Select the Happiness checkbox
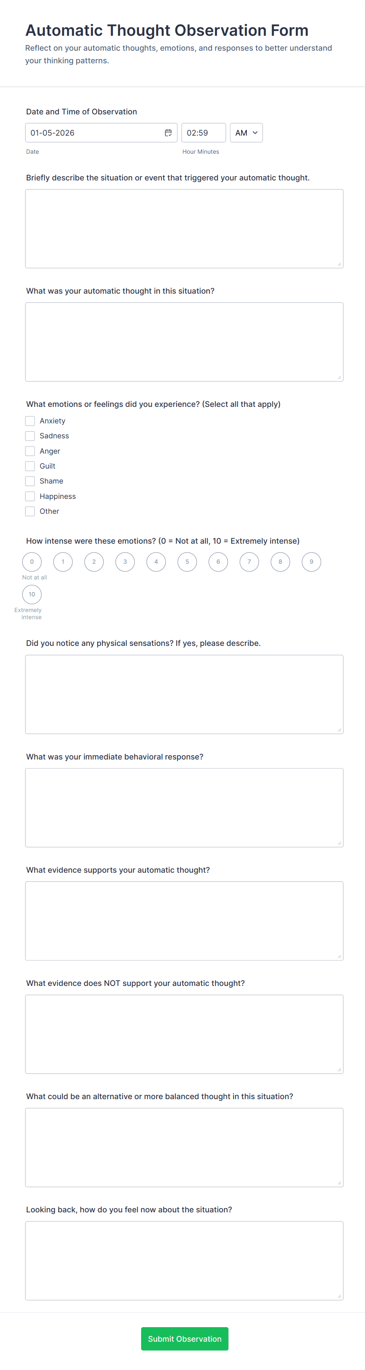This screenshot has width=365, height=1370. point(30,496)
